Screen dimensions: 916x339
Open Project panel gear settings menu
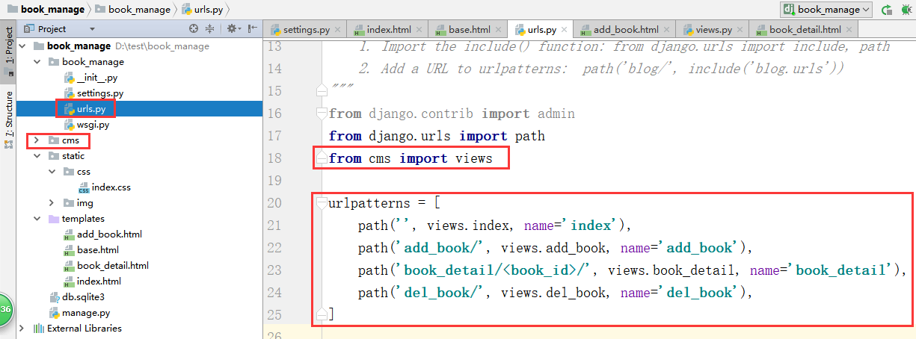coord(233,29)
